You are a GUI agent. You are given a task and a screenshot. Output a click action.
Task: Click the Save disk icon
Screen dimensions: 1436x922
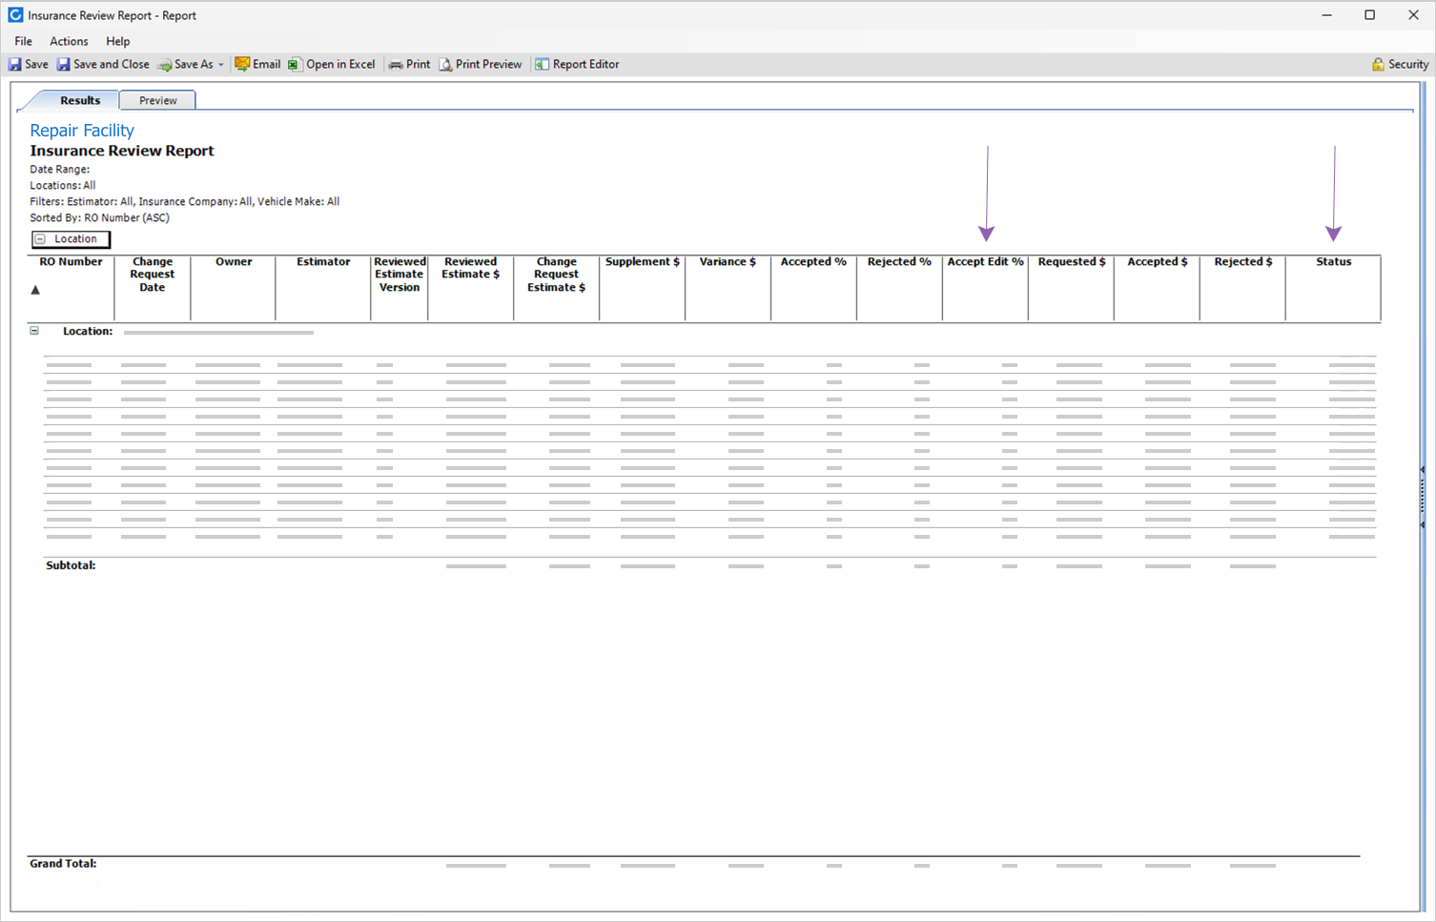pyautogui.click(x=14, y=64)
